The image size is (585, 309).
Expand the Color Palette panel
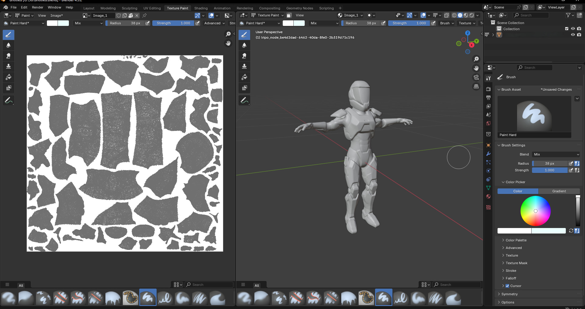pos(516,240)
